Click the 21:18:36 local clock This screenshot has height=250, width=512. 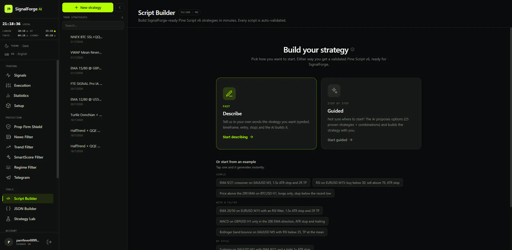click(11, 24)
